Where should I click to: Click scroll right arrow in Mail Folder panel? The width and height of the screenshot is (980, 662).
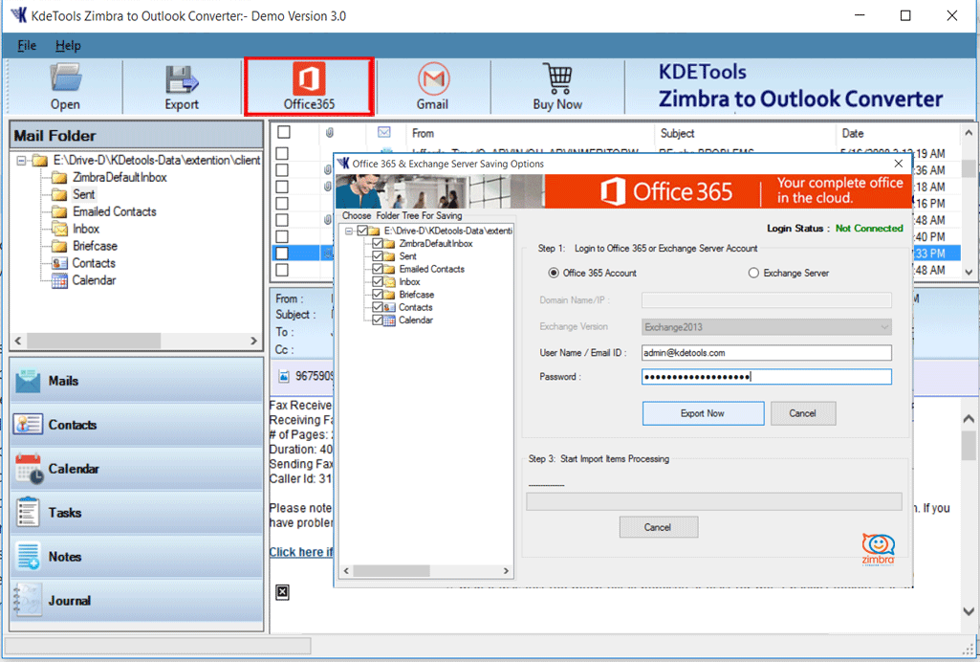[253, 341]
